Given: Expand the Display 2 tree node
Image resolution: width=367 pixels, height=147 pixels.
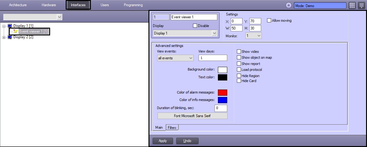Looking at the screenshot, I should [x=4, y=37].
